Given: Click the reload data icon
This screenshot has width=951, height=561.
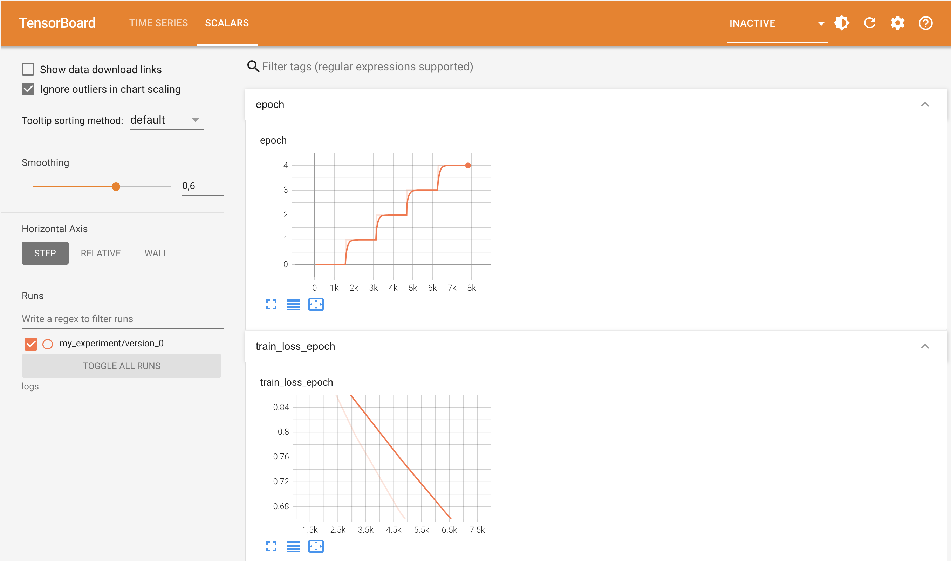Looking at the screenshot, I should tap(870, 23).
